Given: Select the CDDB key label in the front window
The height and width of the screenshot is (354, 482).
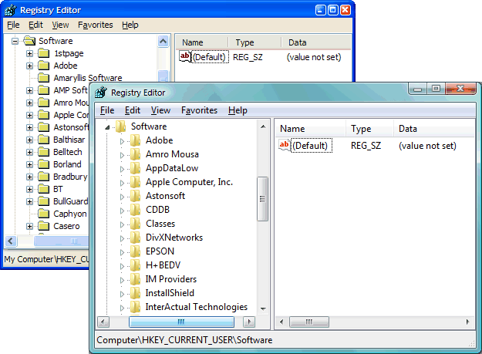Looking at the screenshot, I should 157,210.
